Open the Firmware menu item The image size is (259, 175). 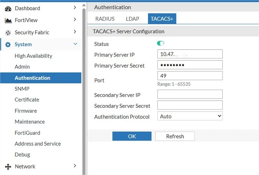(26, 111)
